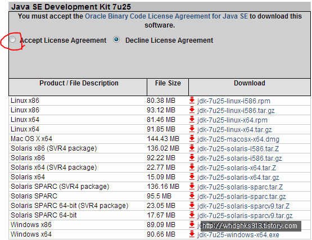This screenshot has width=312, height=240.
Task: Download jdk-7u25-solaris-sparc.tar.Z file link
Action: [240, 187]
